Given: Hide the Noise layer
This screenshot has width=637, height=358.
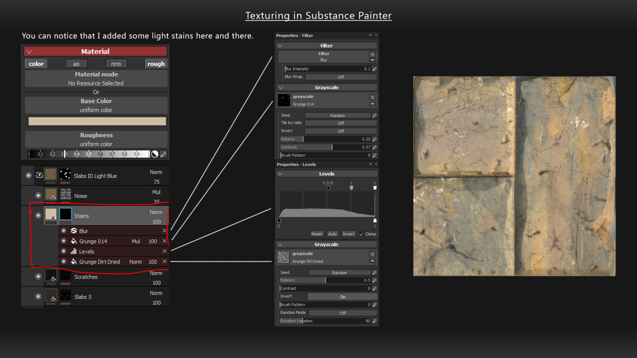Looking at the screenshot, I should click(x=38, y=195).
